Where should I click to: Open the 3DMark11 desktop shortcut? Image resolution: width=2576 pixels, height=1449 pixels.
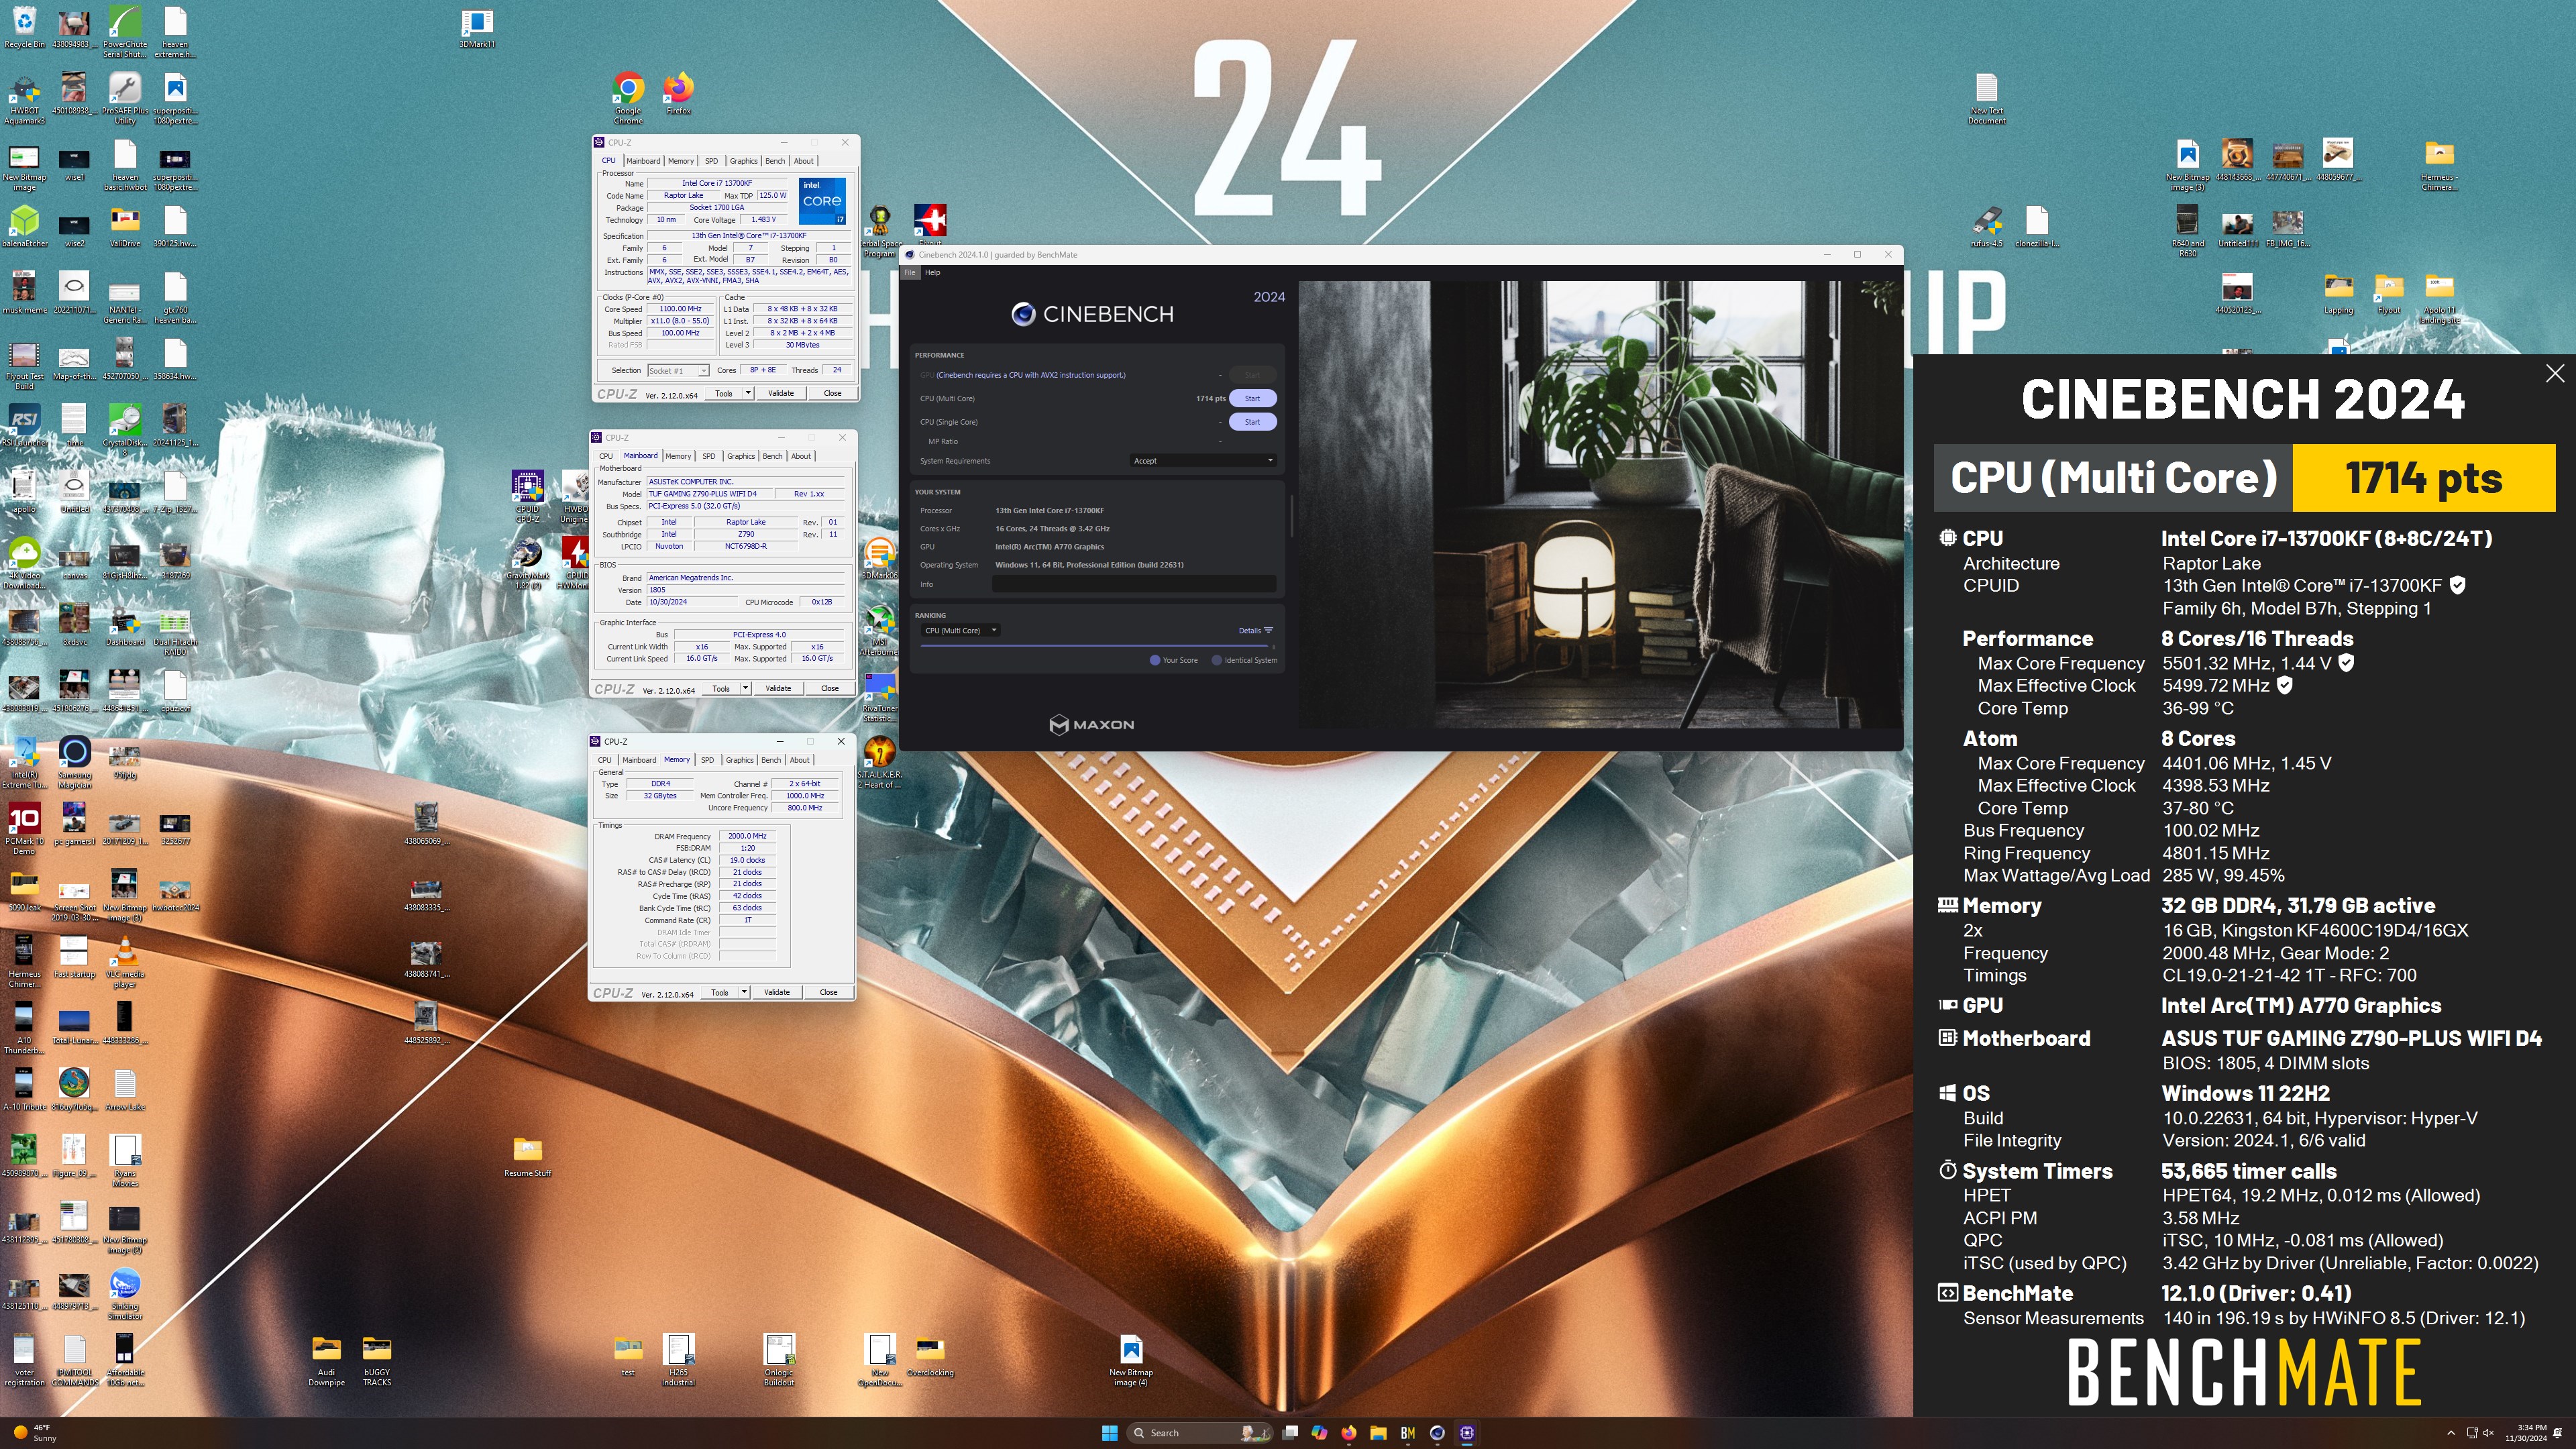[477, 28]
